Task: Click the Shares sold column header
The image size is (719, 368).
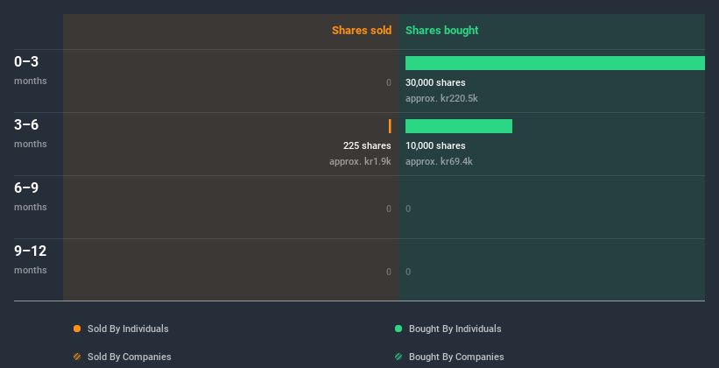Action: tap(362, 31)
